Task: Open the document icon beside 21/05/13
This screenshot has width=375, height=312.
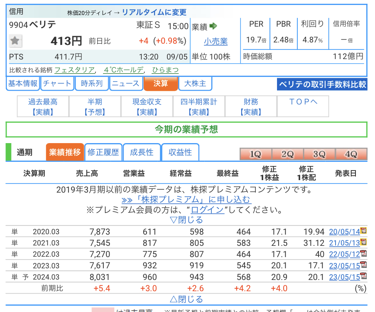Action: [363, 242]
